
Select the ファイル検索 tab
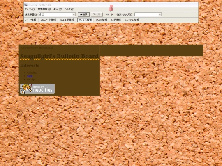[x=85, y=20]
